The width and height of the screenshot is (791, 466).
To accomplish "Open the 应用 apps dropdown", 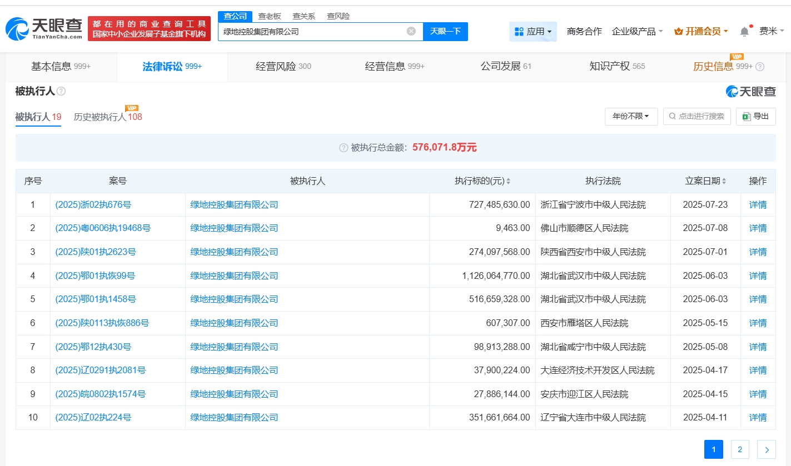I will pyautogui.click(x=533, y=32).
